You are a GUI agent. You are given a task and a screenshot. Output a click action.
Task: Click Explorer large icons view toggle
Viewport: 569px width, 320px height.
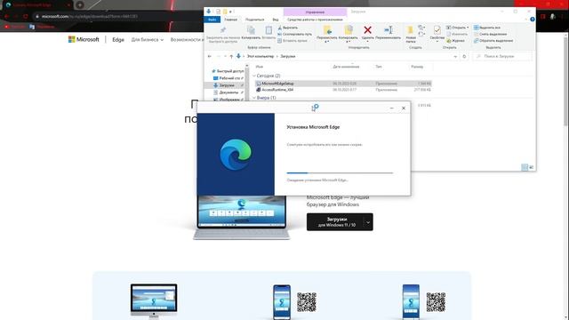[x=532, y=167]
